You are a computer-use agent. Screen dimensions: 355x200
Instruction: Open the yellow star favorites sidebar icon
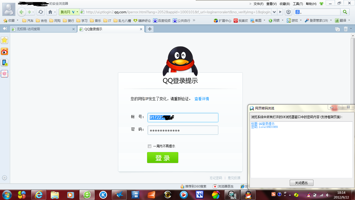(4, 40)
